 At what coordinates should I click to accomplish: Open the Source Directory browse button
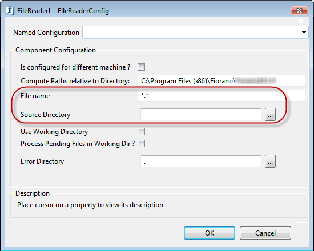pyautogui.click(x=270, y=115)
